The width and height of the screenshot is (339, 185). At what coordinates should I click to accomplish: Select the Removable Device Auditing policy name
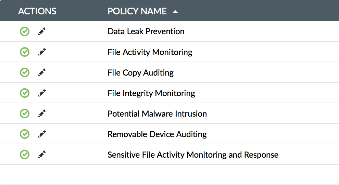pos(157,134)
